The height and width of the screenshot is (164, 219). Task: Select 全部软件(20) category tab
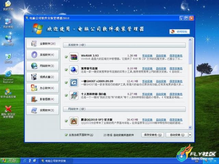pyautogui.click(x=43, y=43)
